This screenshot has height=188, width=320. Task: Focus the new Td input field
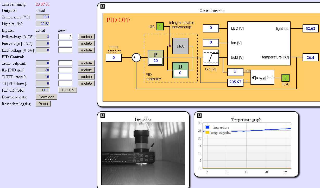[65, 83]
